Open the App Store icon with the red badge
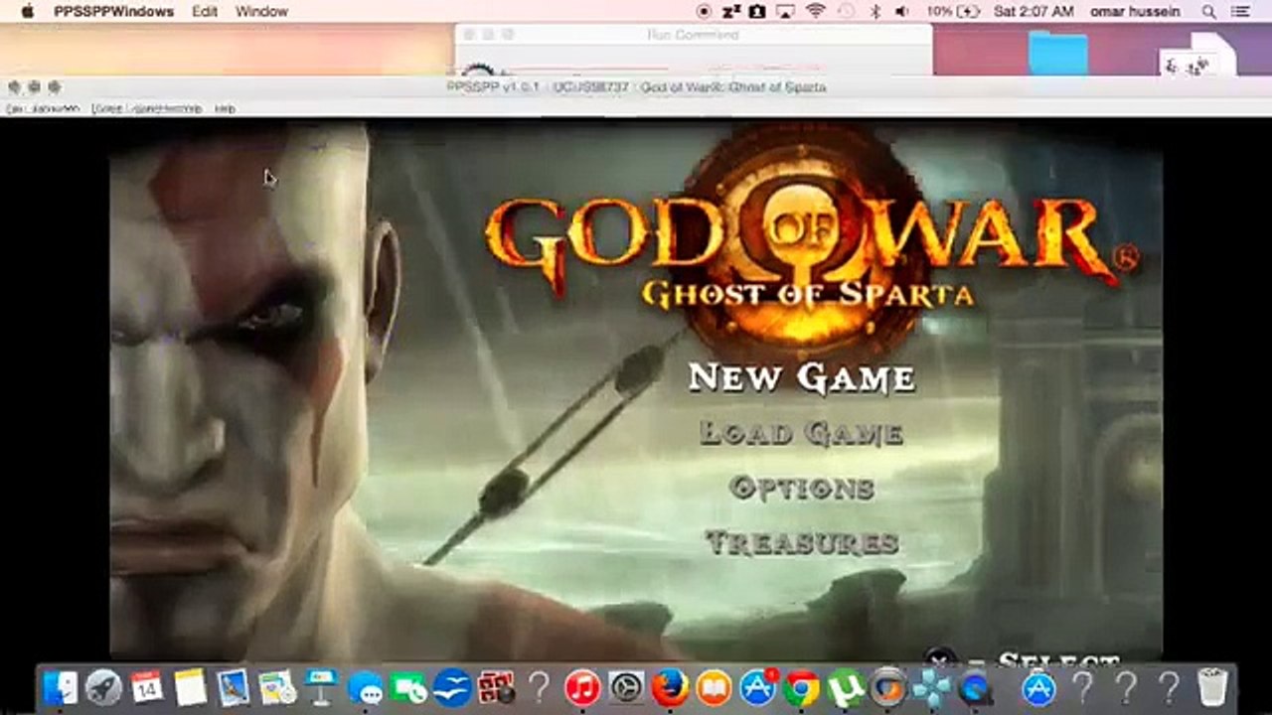The width and height of the screenshot is (1272, 715). pos(757,687)
